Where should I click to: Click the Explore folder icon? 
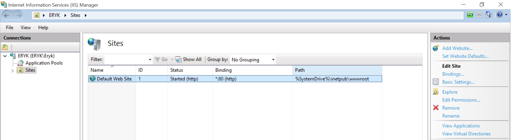[436, 92]
